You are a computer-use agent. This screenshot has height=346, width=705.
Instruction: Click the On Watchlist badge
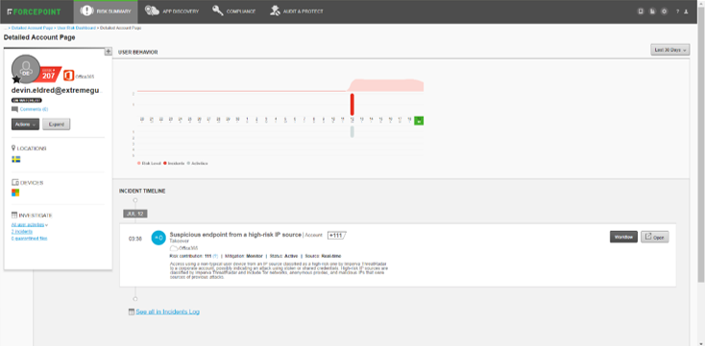27,100
